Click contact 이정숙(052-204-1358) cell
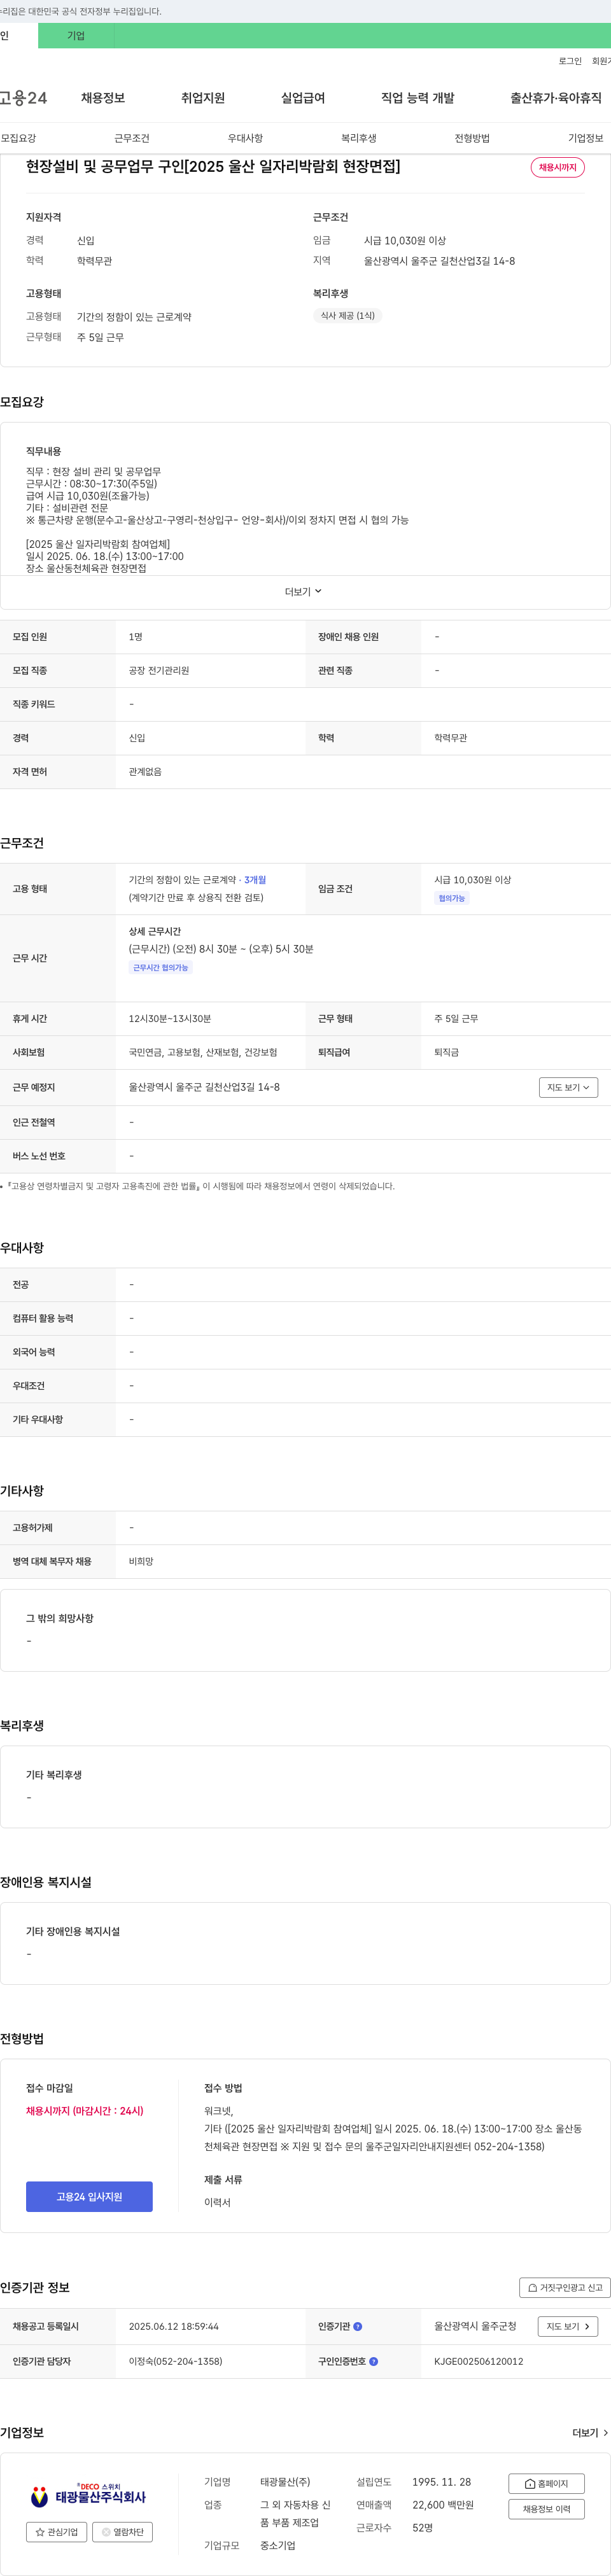Viewport: 611px width, 2576px height. click(175, 2362)
